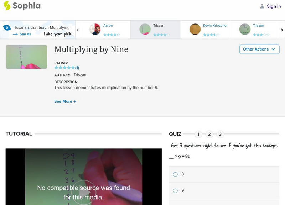Click the Multiplying by Nine tutorial thumbnail
The height and width of the screenshot is (205, 285).
26,57
